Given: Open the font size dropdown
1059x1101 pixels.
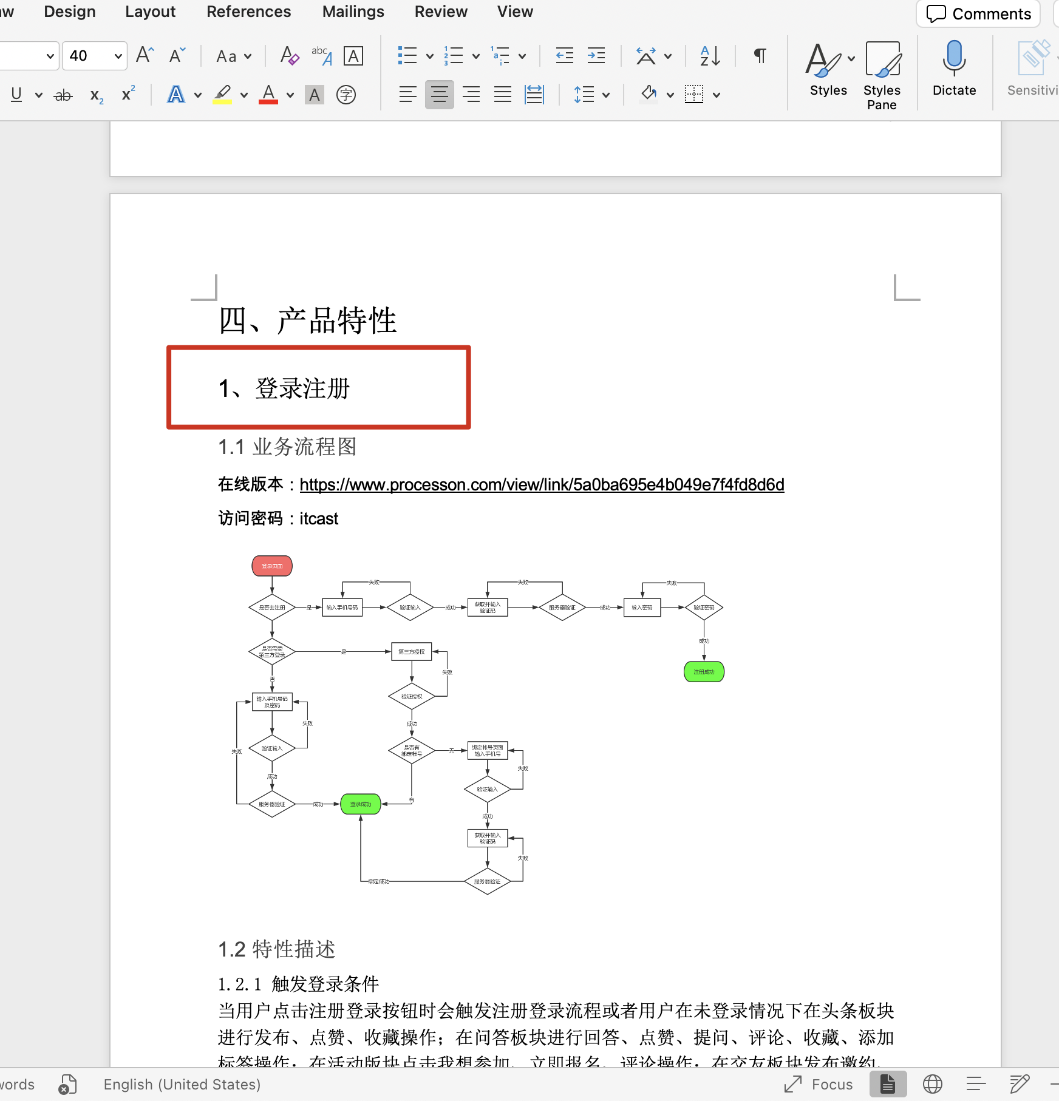Looking at the screenshot, I should pyautogui.click(x=118, y=56).
